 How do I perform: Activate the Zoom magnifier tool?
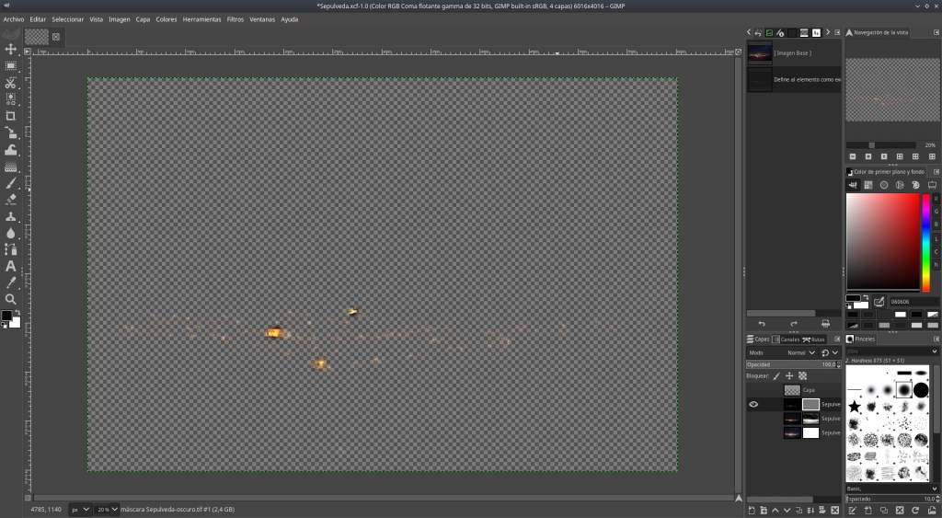(11, 299)
